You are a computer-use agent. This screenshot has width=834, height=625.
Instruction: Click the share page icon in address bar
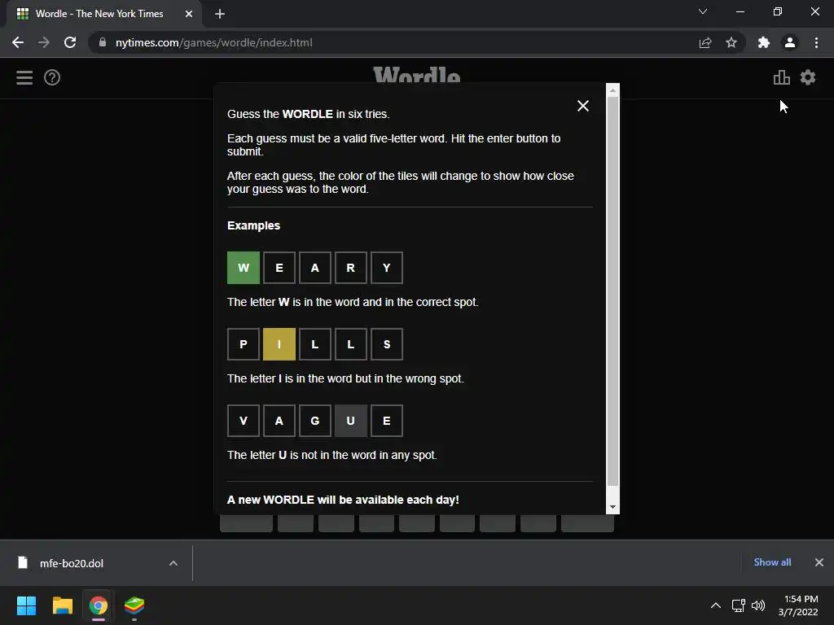pyautogui.click(x=705, y=42)
